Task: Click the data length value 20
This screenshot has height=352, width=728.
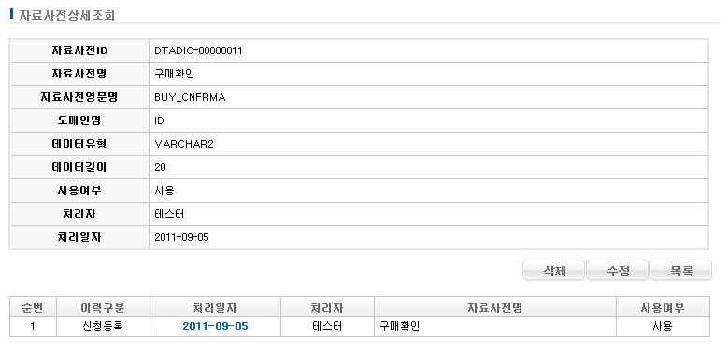Action: 160,167
